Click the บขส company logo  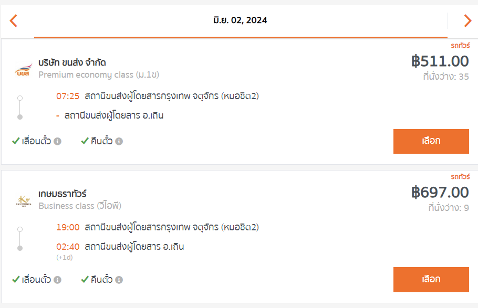(x=24, y=69)
